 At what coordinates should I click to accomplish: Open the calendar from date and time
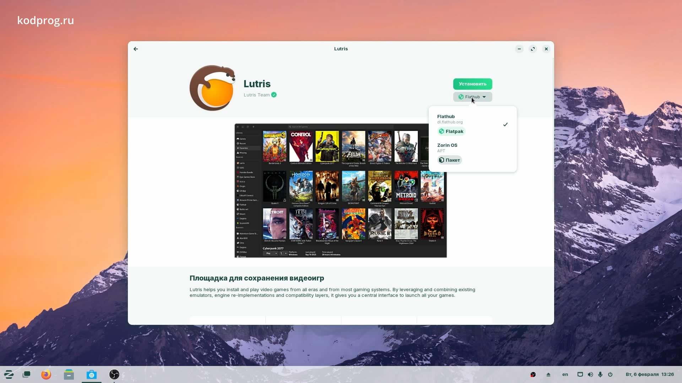[650, 374]
